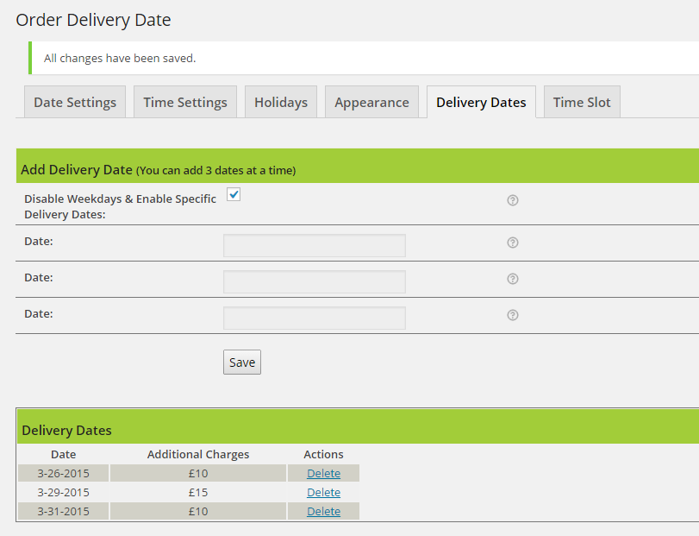This screenshot has width=699, height=536.
Task: Open the help tooltip beside the Disable Weekdays checkbox
Action: tap(512, 199)
